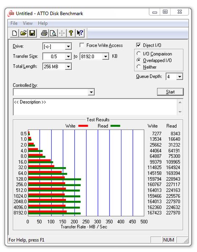Select the Overlapped I/O radio button
This screenshot has width=197, height=252.
coord(139,60)
